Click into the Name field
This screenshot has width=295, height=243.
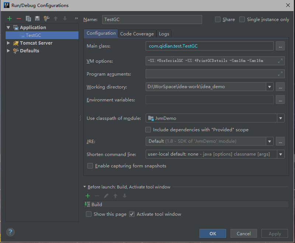pos(152,20)
